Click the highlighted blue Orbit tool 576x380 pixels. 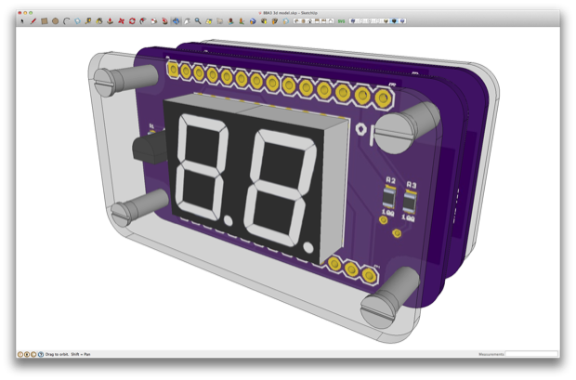(x=176, y=21)
